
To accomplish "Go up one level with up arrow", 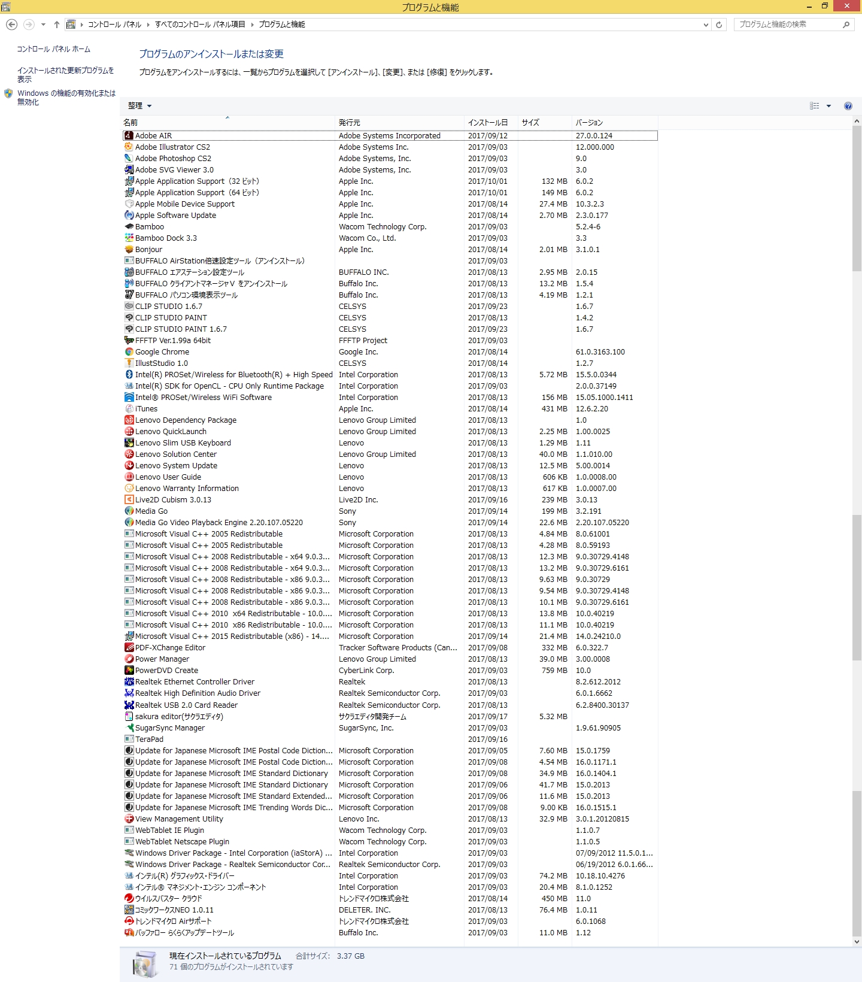I will (57, 25).
